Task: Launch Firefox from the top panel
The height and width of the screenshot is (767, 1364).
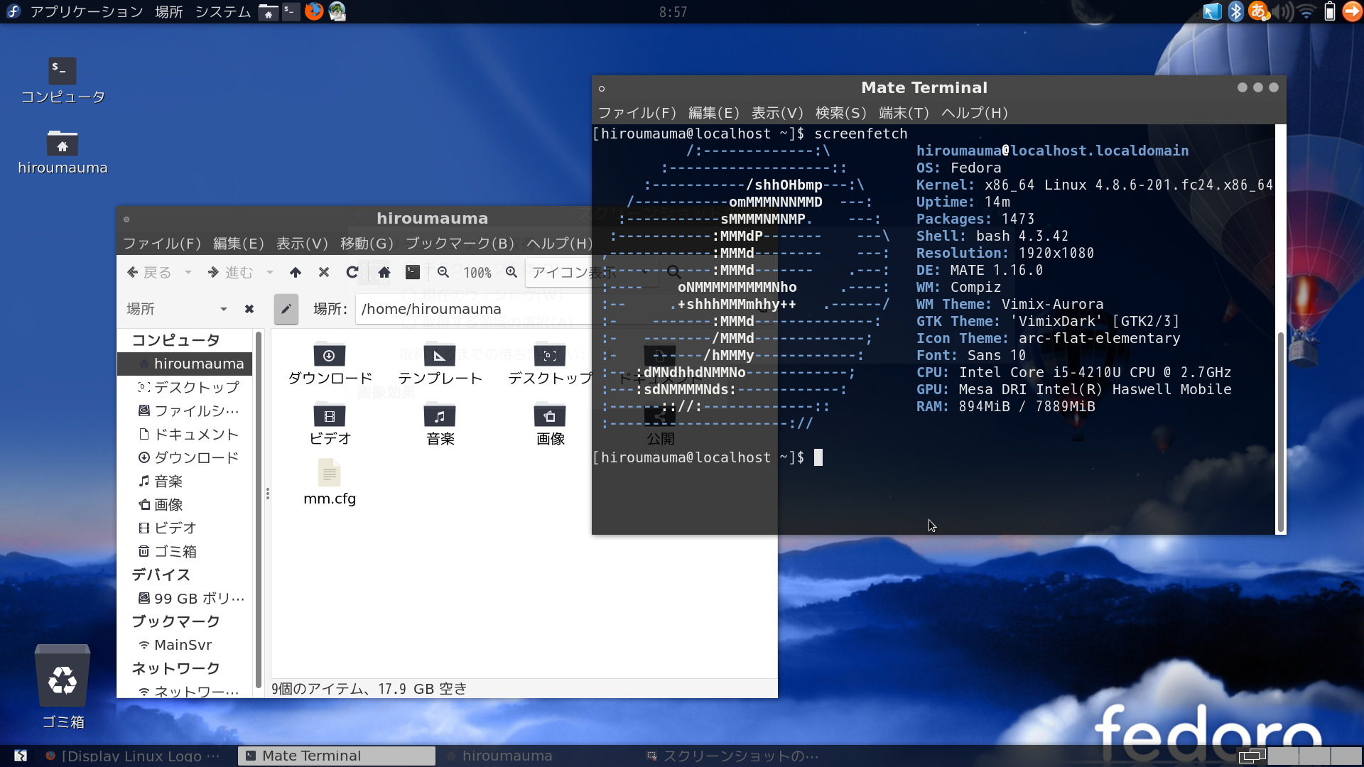Action: (313, 11)
